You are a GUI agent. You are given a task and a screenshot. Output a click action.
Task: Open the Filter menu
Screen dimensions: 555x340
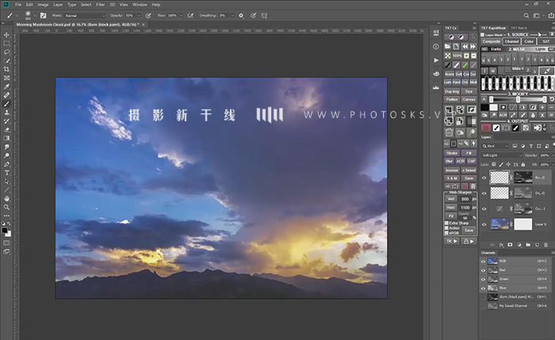pos(101,5)
